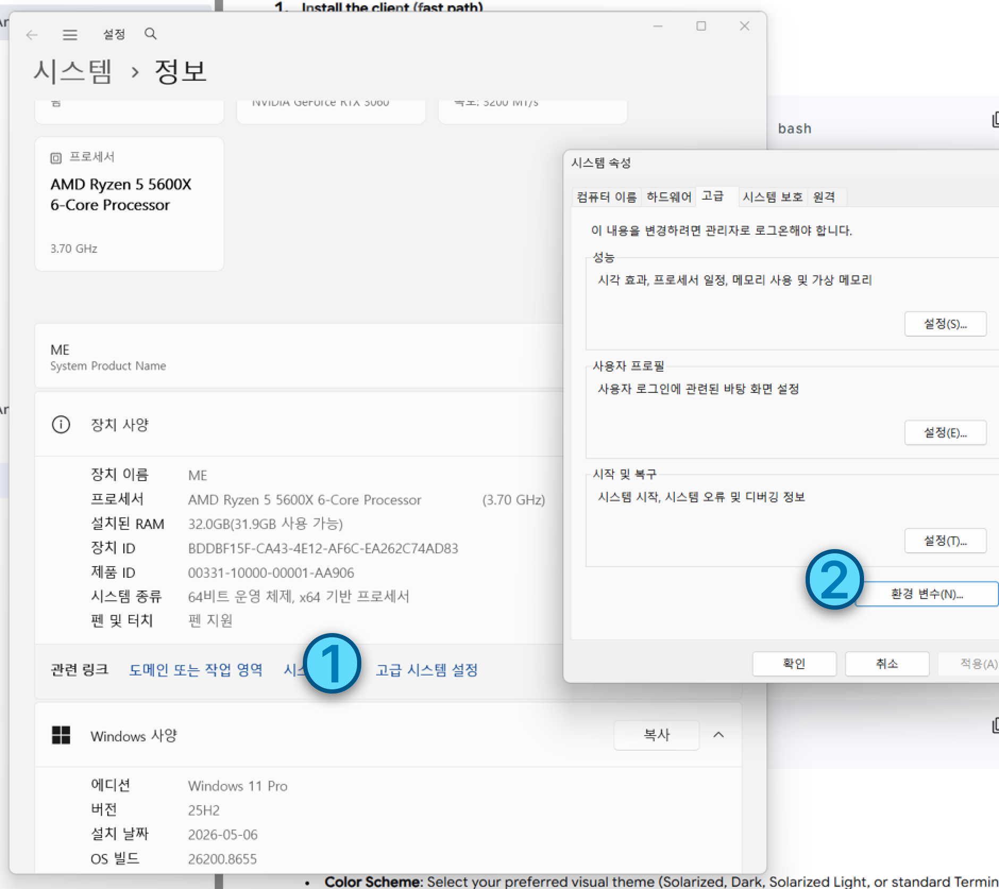Click the ME System Product Name row
This screenshot has width=999, height=889.
pyautogui.click(x=299, y=356)
